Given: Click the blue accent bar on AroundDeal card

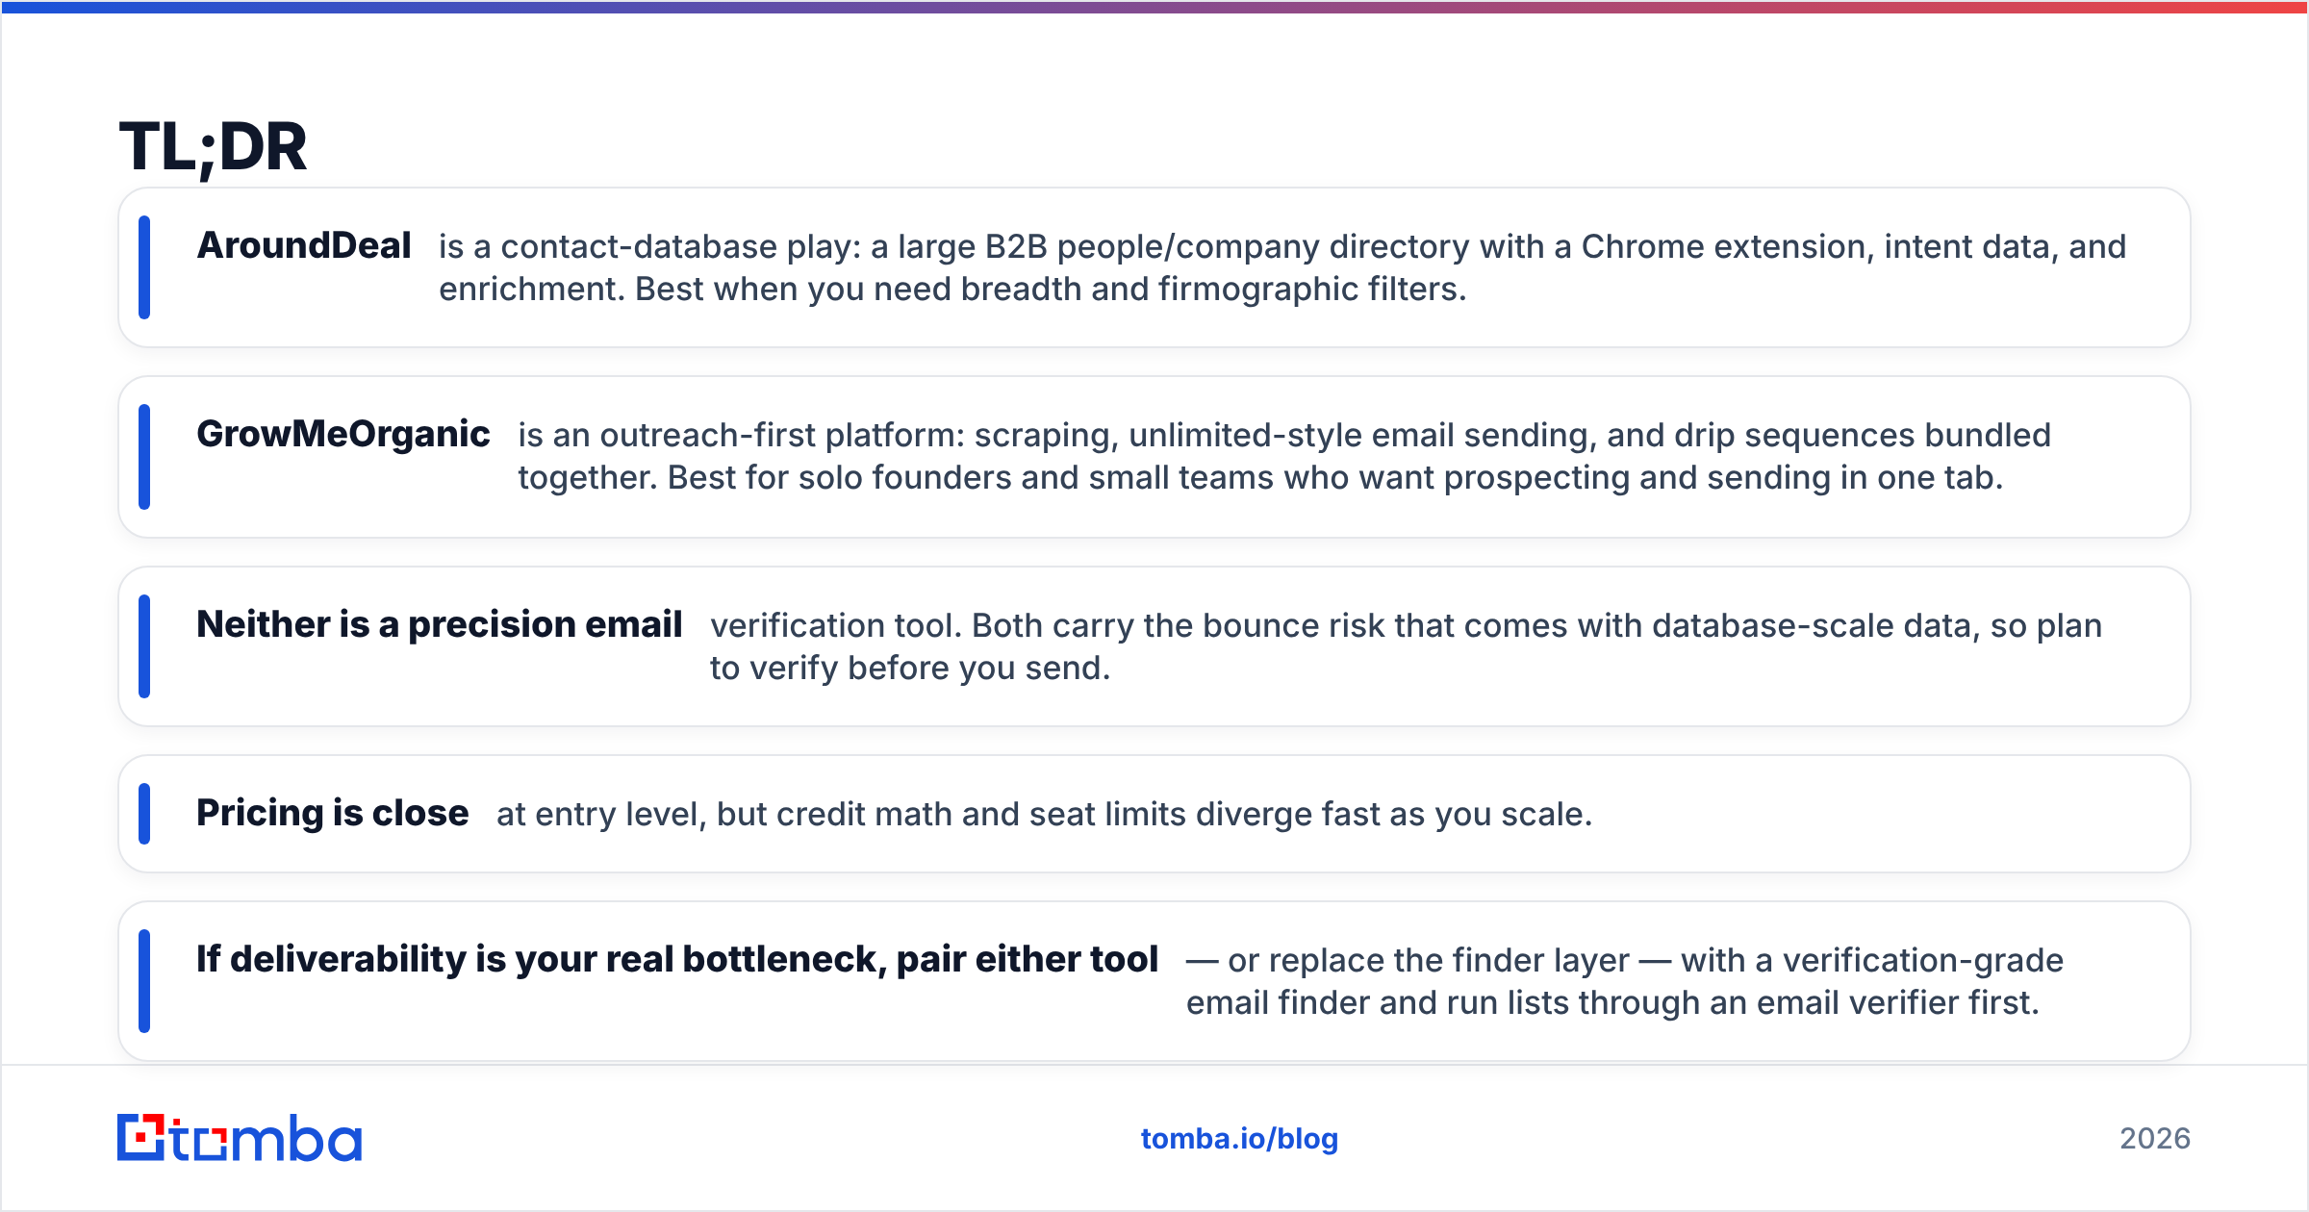Looking at the screenshot, I should 144,267.
